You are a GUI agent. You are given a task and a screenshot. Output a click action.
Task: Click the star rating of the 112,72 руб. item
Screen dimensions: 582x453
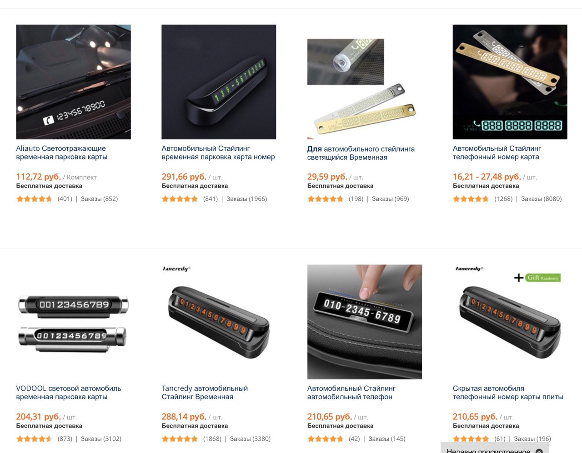click(34, 199)
